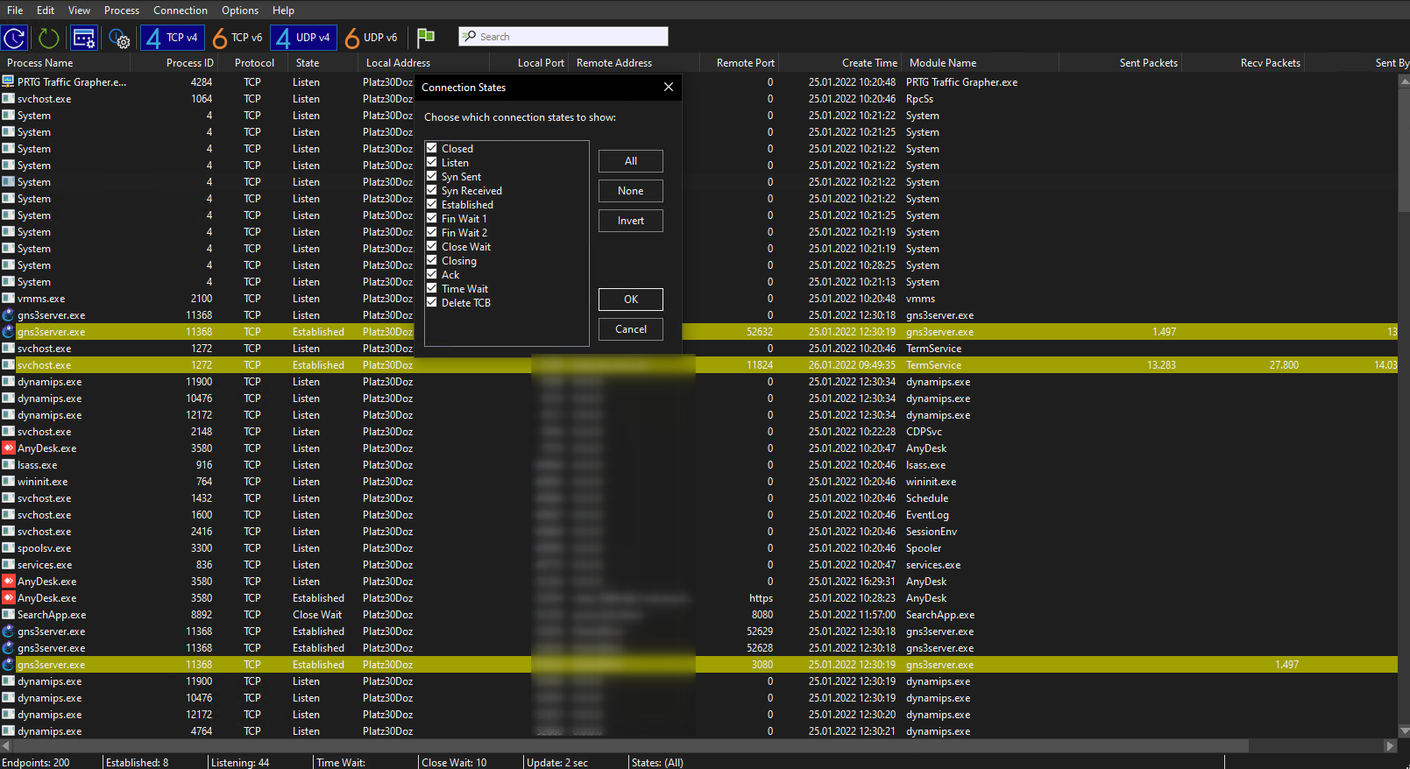Click the horizontal scrollbar right arrow
Image resolution: width=1410 pixels, height=769 pixels.
1390,745
